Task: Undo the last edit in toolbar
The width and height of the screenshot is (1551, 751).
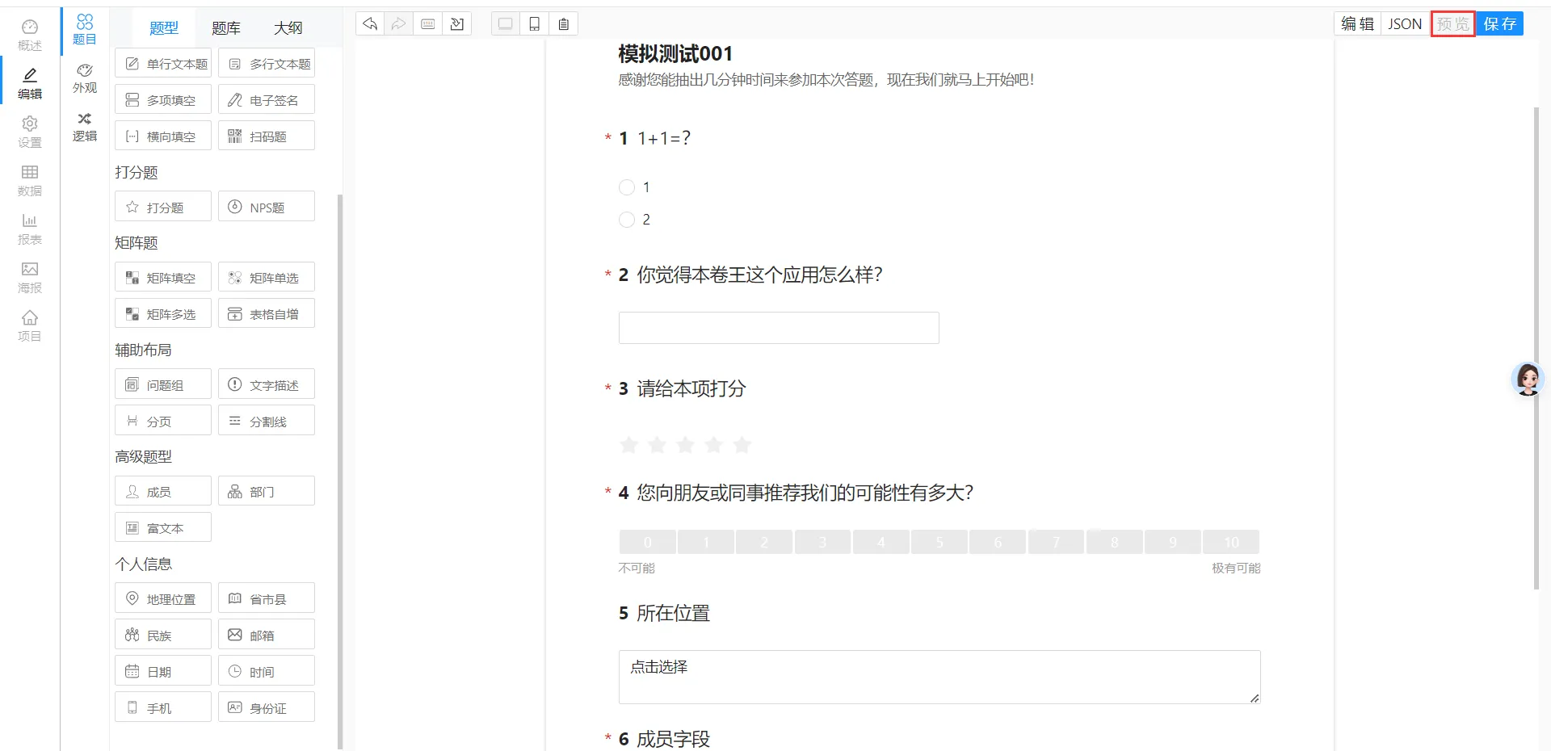Action: [370, 24]
